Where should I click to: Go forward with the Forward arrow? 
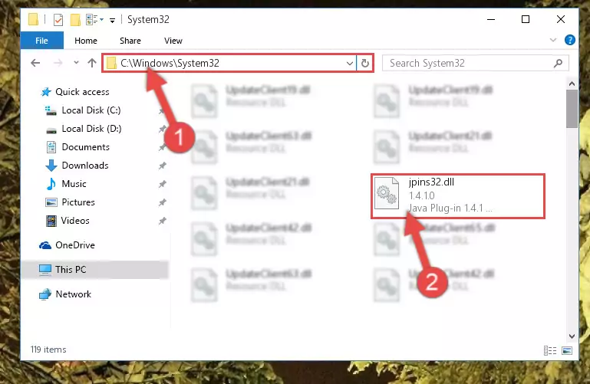point(58,63)
